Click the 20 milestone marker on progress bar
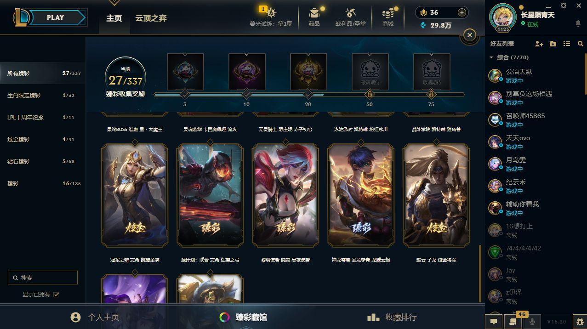The width and height of the screenshot is (587, 329). coord(308,95)
